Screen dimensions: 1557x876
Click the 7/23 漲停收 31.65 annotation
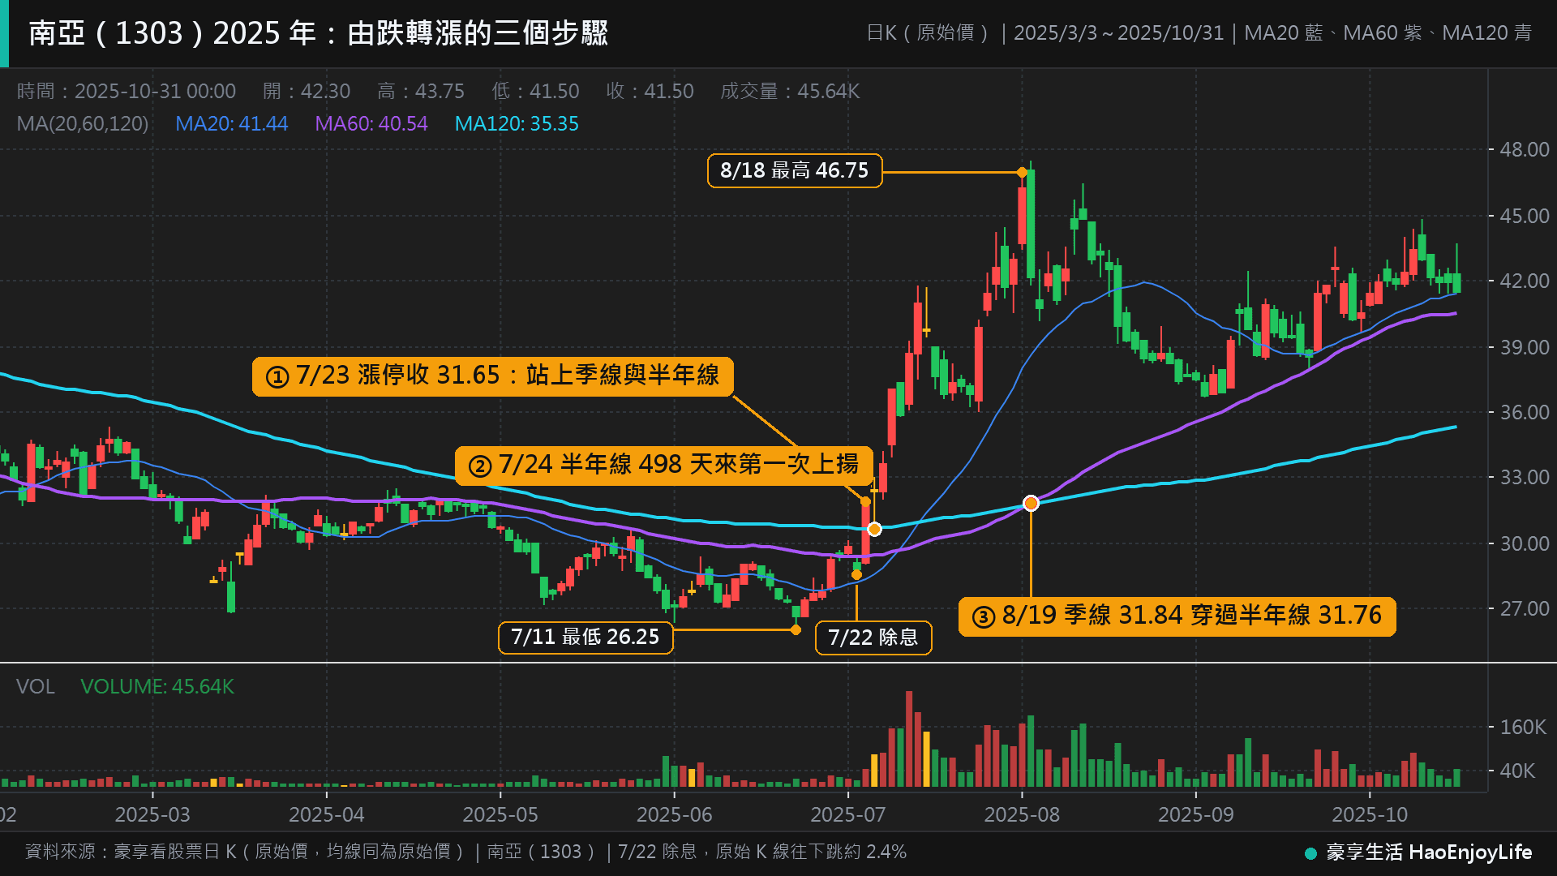tap(493, 376)
